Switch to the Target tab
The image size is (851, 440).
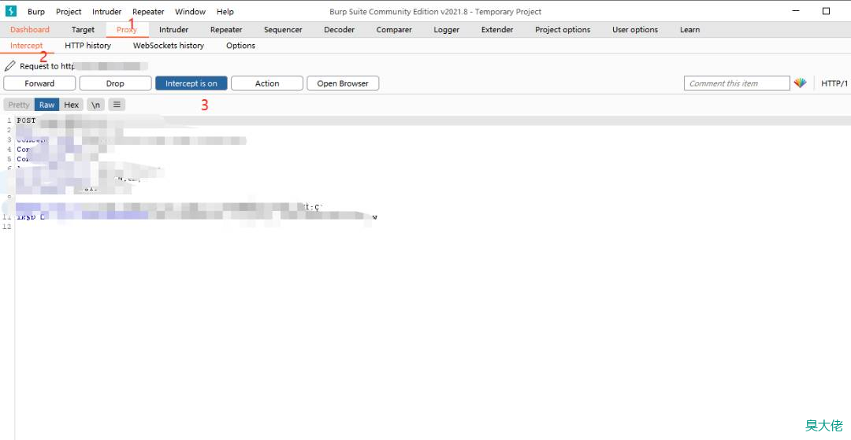coord(83,30)
